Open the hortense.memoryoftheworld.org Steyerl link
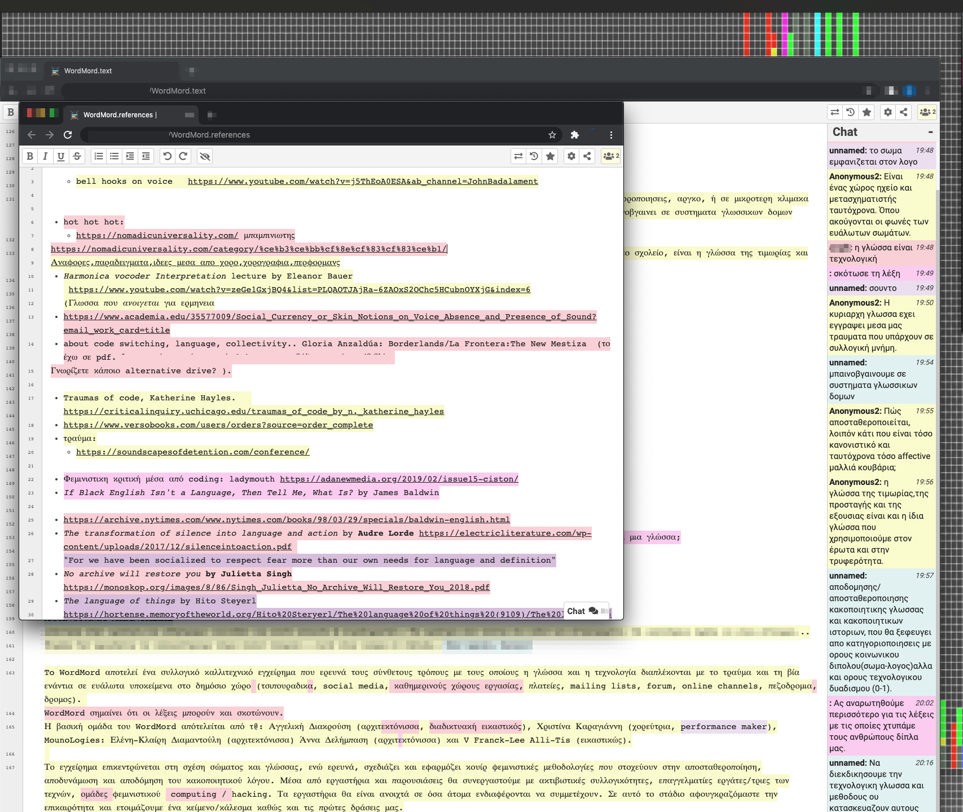 314,614
